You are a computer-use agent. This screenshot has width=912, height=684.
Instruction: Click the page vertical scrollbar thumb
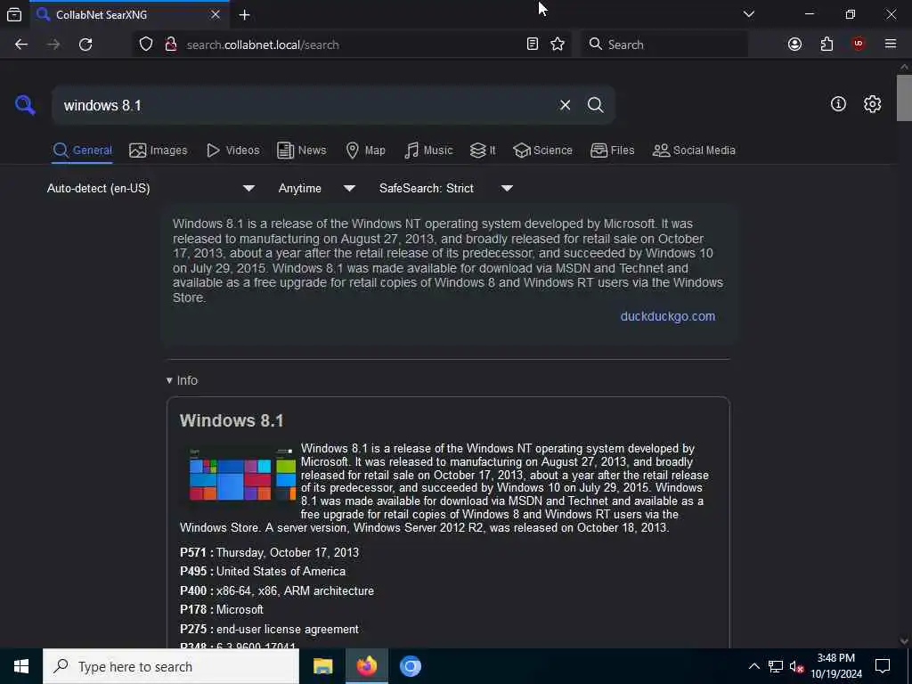pos(904,98)
